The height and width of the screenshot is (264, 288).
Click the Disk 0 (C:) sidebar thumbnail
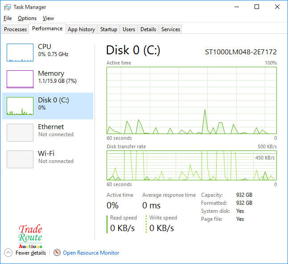[20, 106]
